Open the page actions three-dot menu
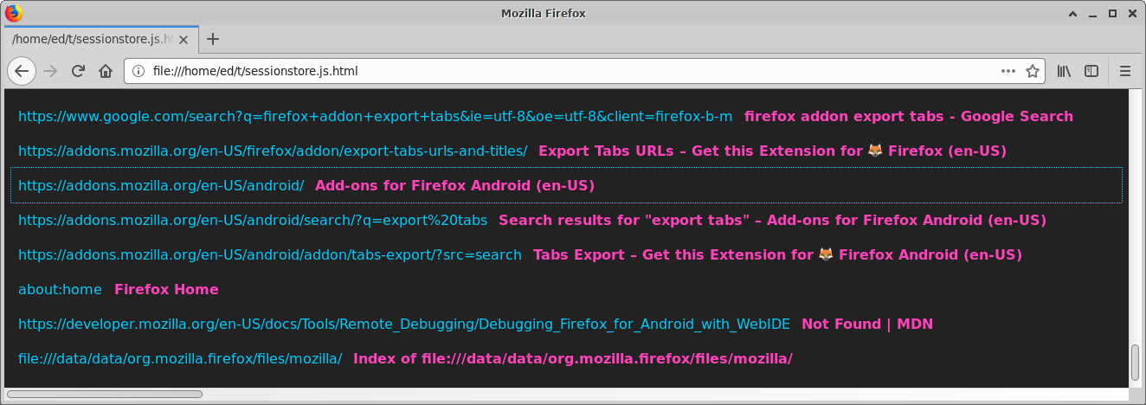1146x405 pixels. (1008, 71)
